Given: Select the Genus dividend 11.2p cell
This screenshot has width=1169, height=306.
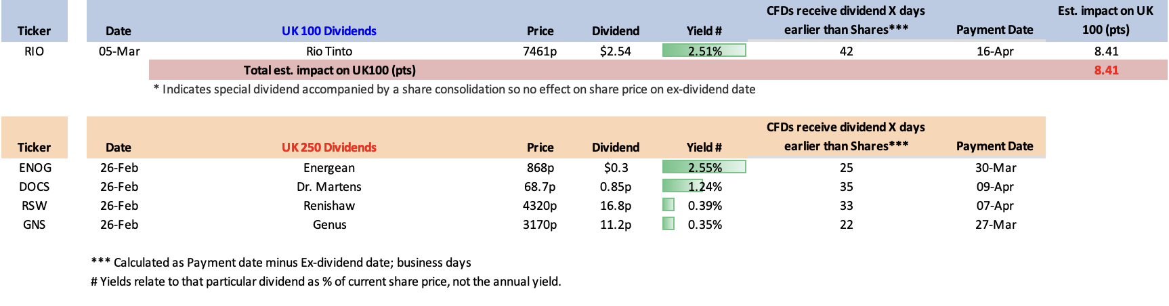Looking at the screenshot, I should pyautogui.click(x=615, y=225).
